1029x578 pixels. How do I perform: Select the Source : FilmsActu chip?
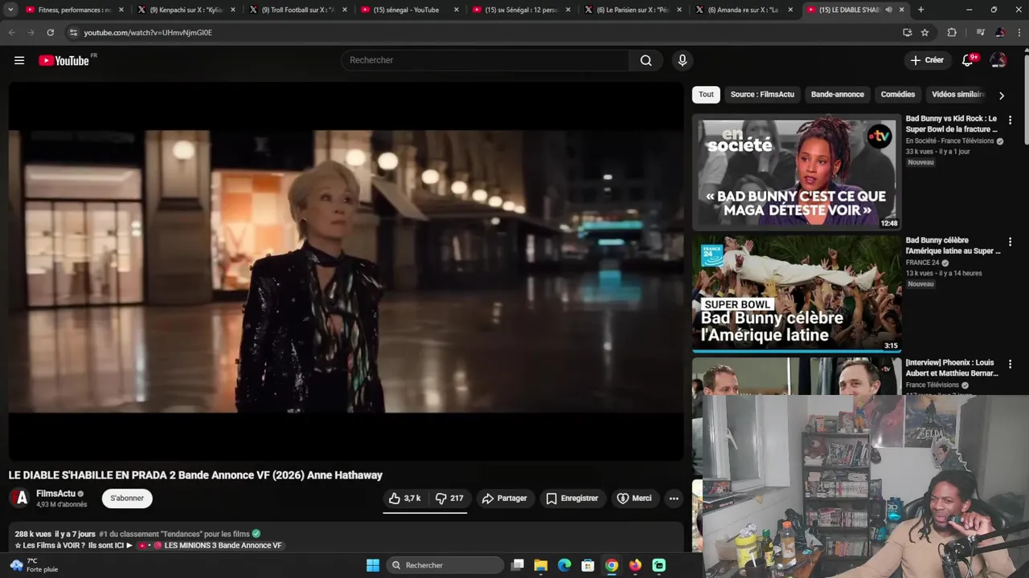pyautogui.click(x=762, y=94)
